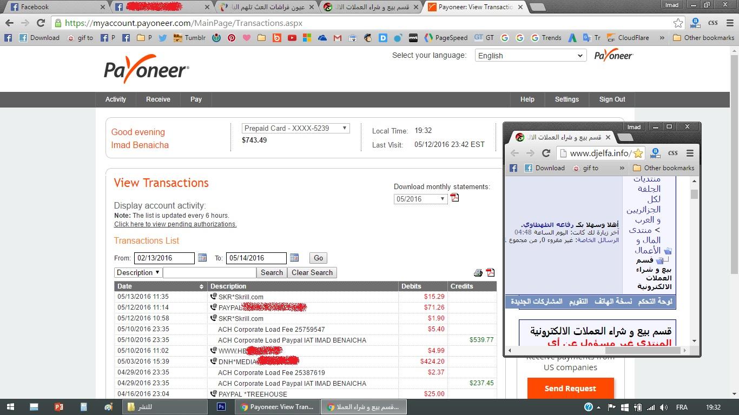739x415 pixels.
Task: Click the Clear Search button
Action: pyautogui.click(x=312, y=273)
